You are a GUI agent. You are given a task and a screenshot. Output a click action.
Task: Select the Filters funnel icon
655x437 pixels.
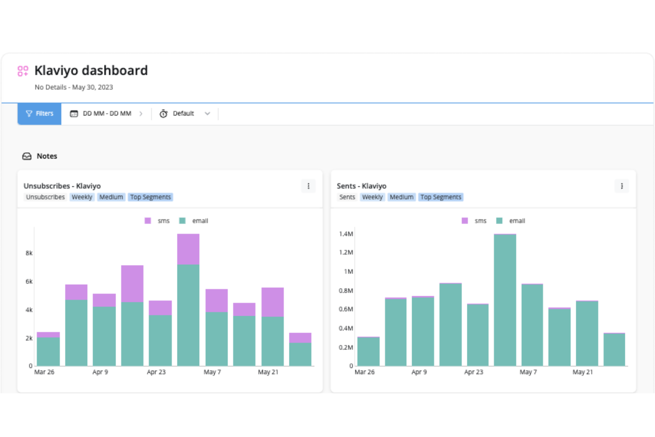29,113
